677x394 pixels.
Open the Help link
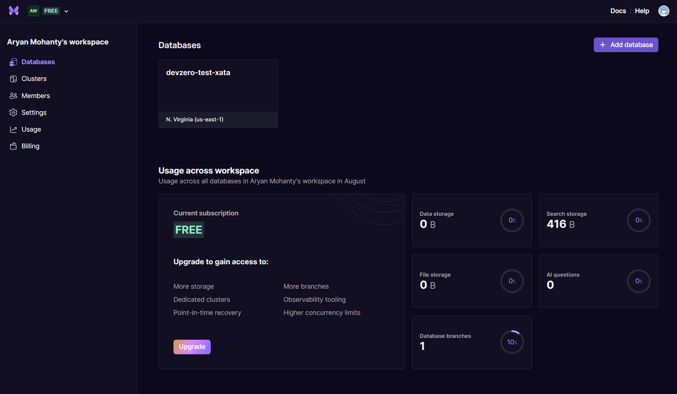tap(642, 11)
